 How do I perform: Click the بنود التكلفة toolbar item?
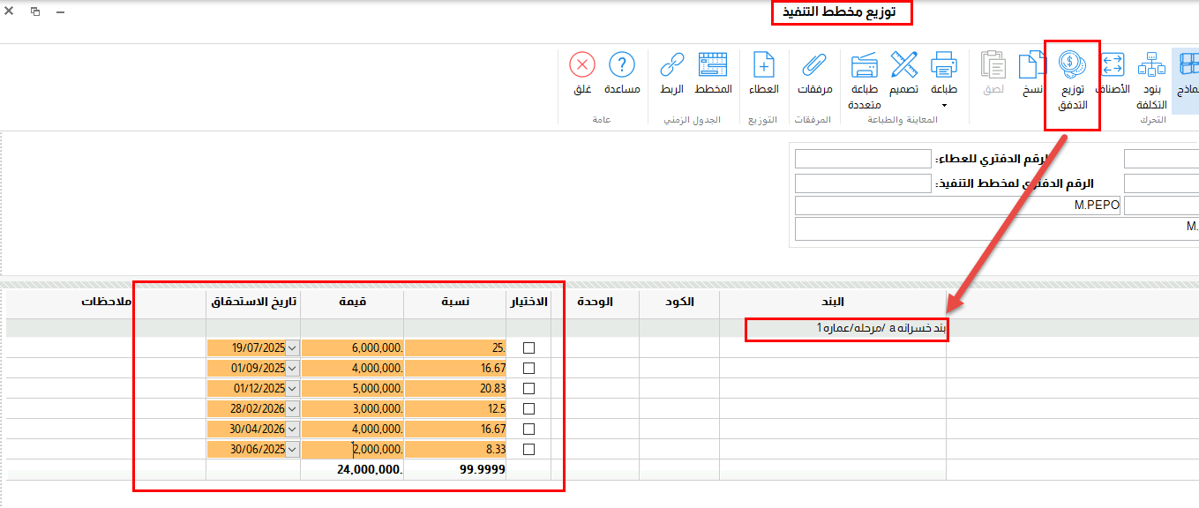point(1152,75)
